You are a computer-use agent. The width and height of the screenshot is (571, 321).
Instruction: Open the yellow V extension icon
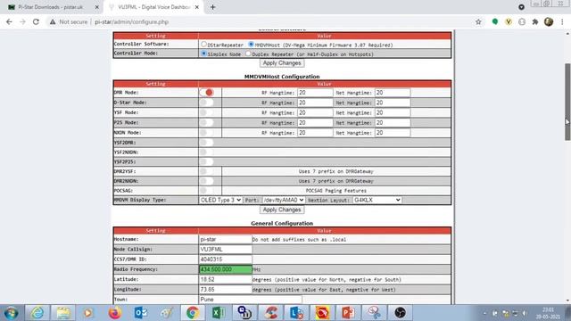509,21
